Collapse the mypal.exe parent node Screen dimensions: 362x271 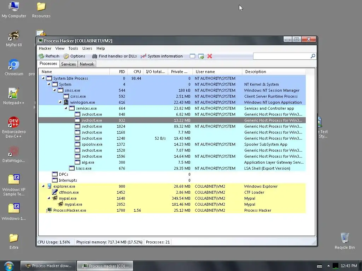point(49,198)
